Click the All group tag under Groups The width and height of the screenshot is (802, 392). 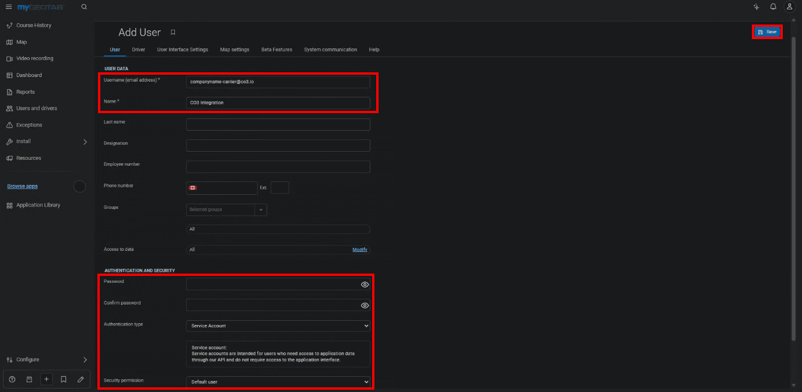(278, 229)
